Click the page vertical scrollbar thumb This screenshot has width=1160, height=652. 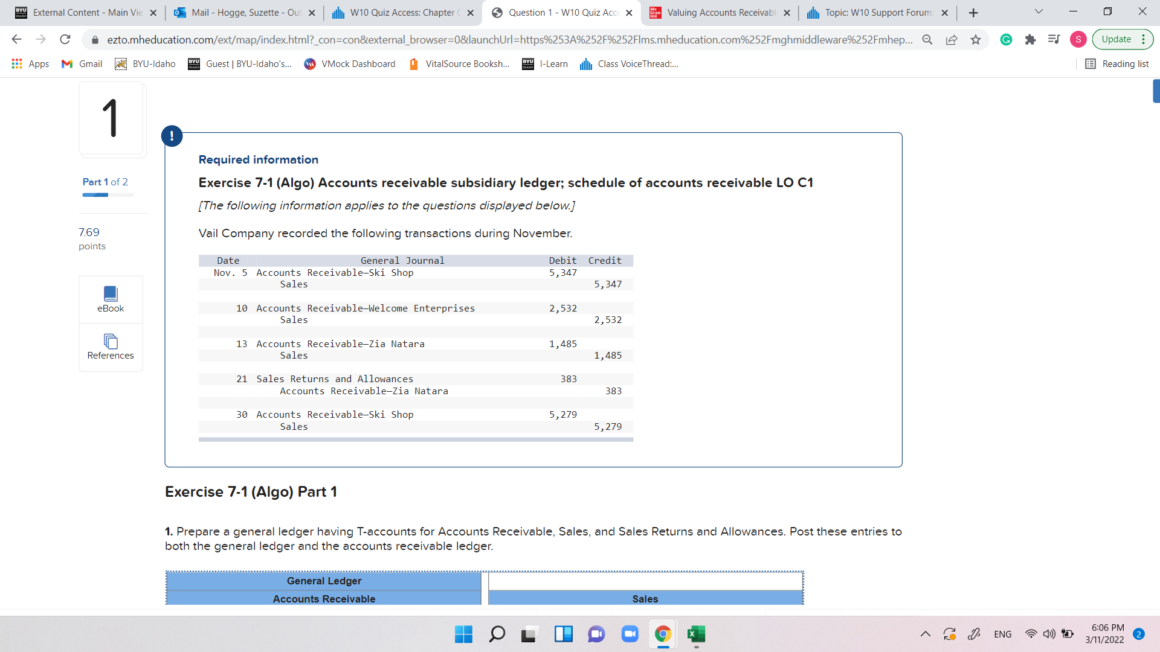pyautogui.click(x=1156, y=91)
